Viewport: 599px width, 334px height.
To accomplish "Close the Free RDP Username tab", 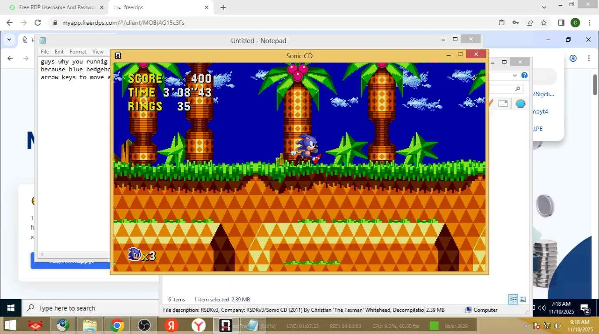I will (x=101, y=7).
